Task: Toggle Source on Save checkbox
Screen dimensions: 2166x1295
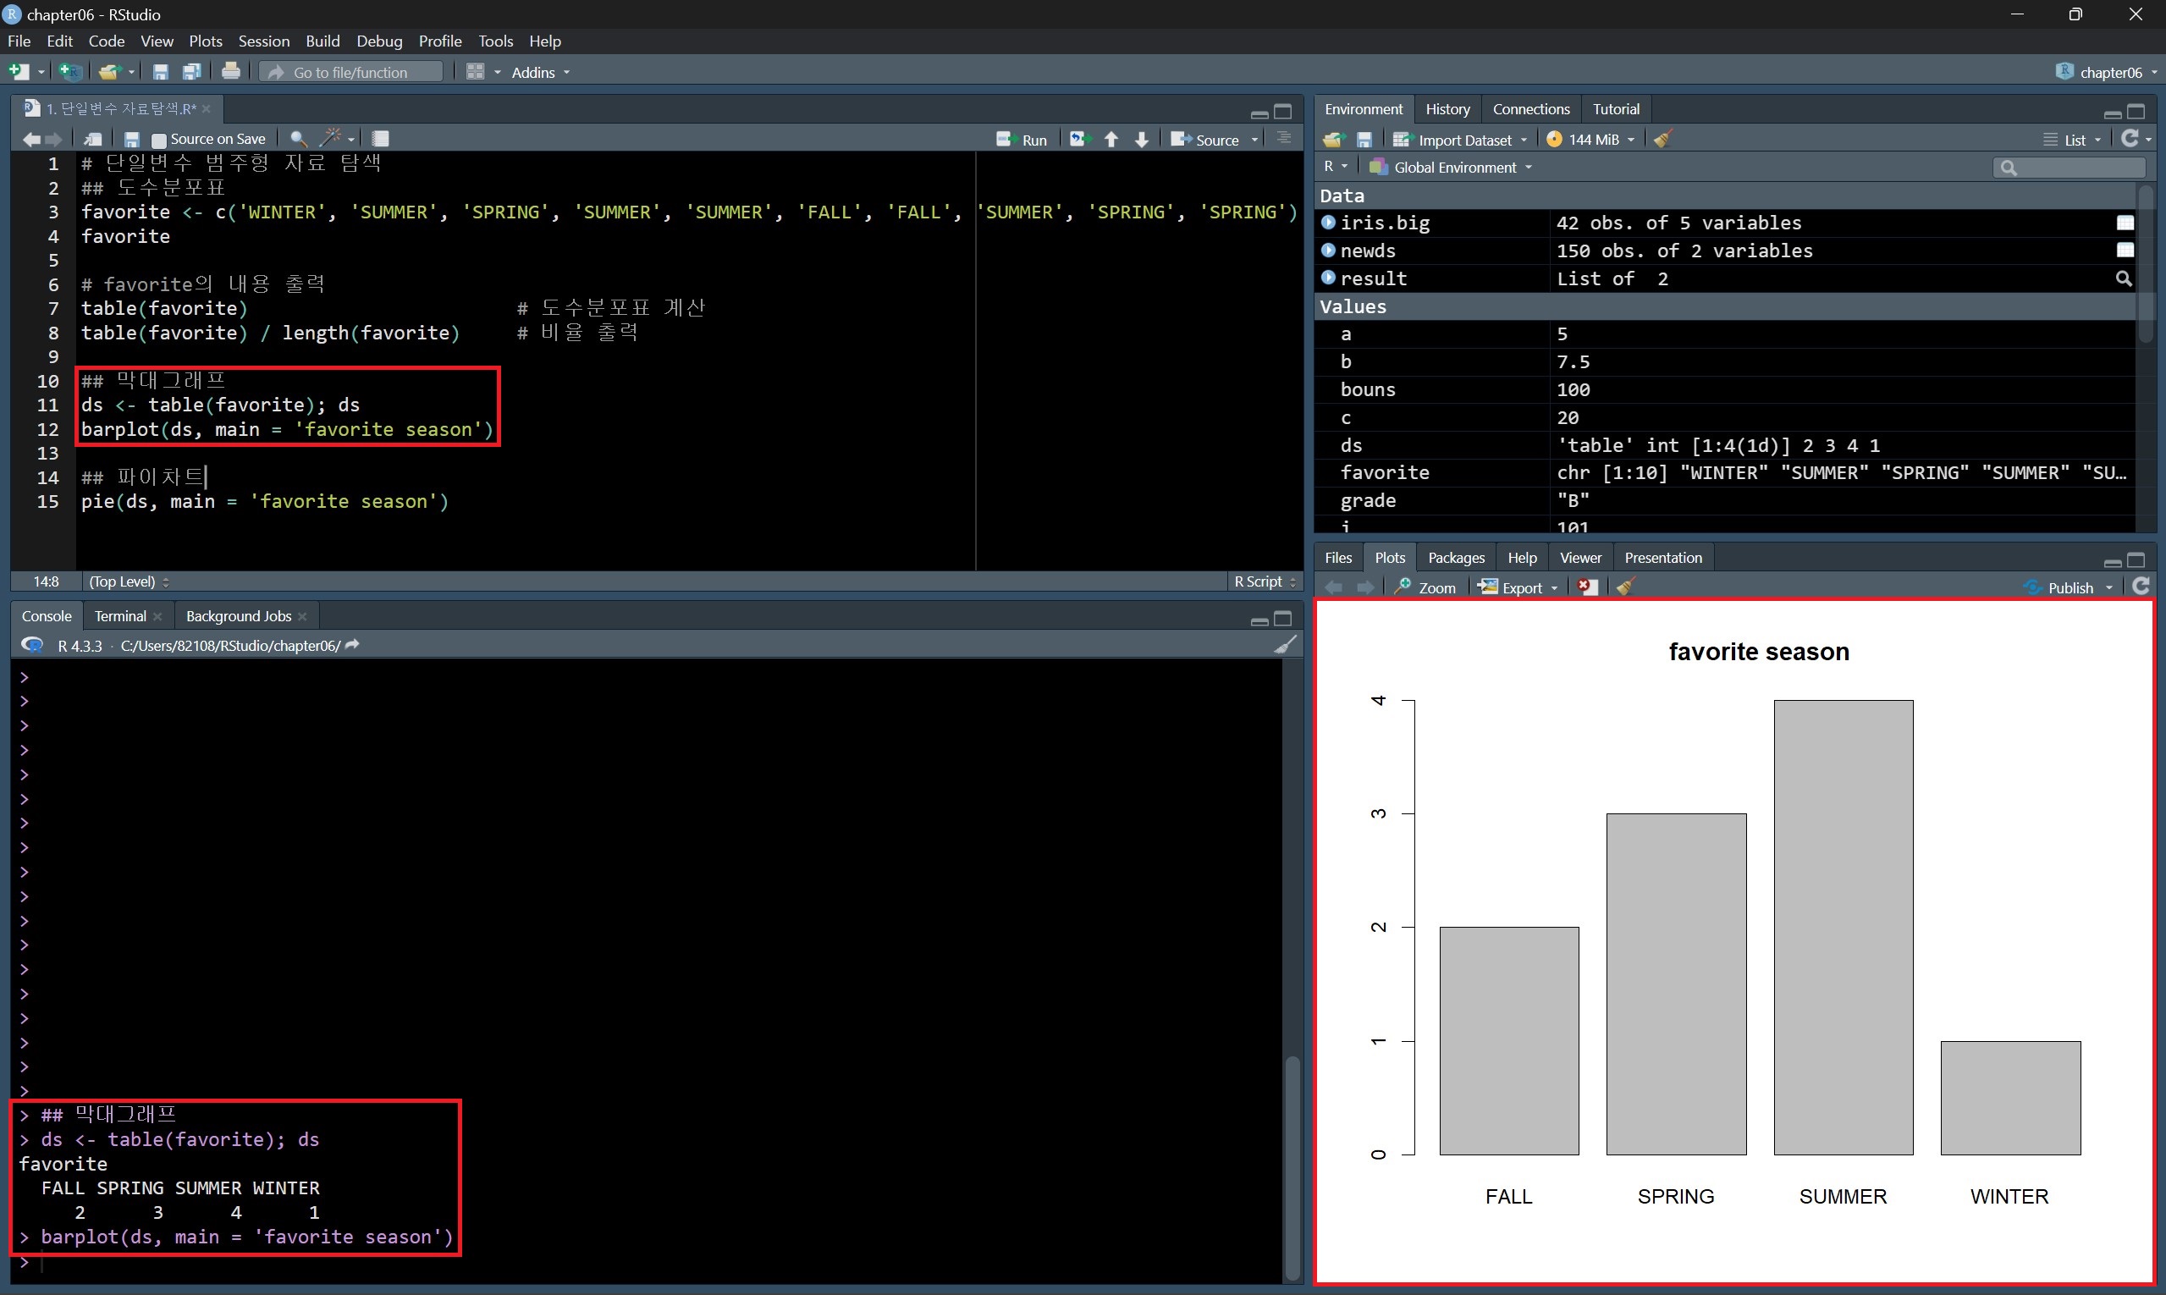Action: point(159,140)
